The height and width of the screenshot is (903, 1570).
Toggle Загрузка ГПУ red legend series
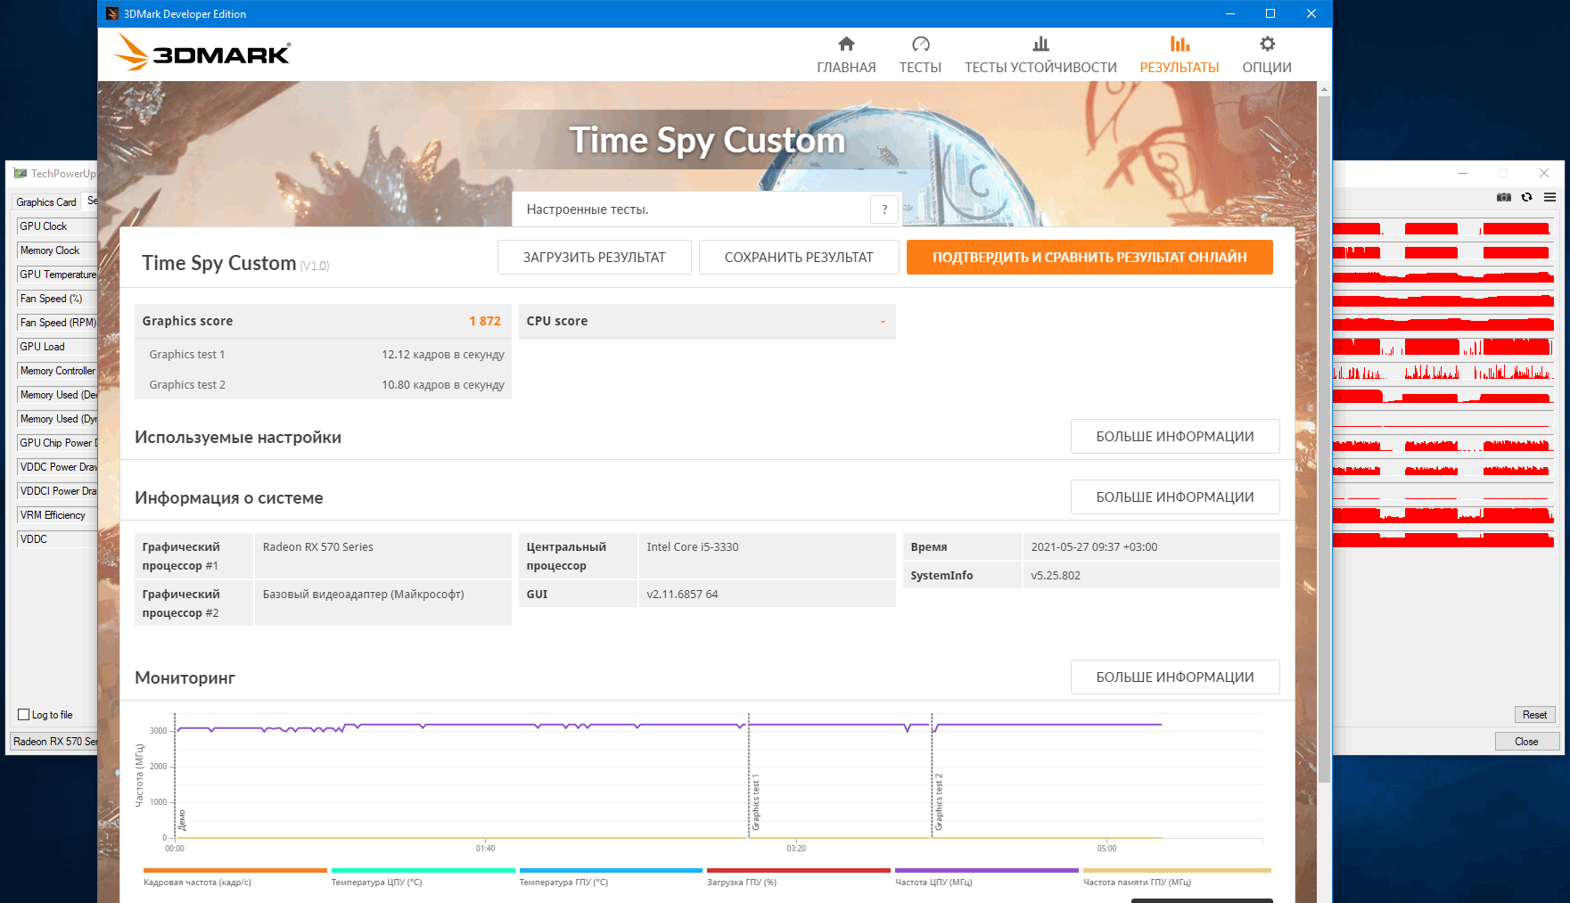(798, 876)
